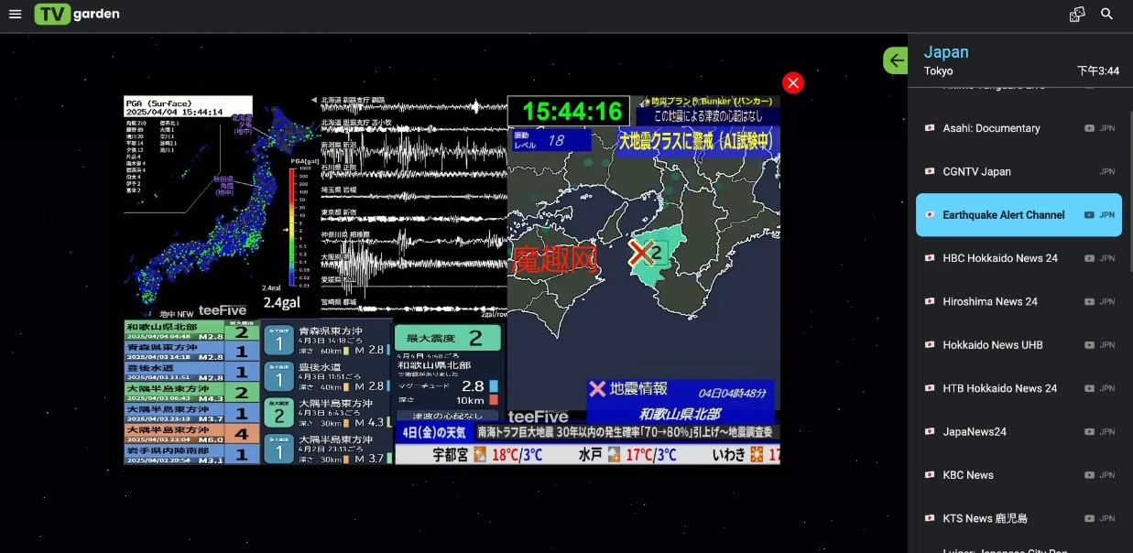The width and height of the screenshot is (1133, 553).
Task: Click the video icon beside Asahi: Documentary
Action: (x=1089, y=128)
